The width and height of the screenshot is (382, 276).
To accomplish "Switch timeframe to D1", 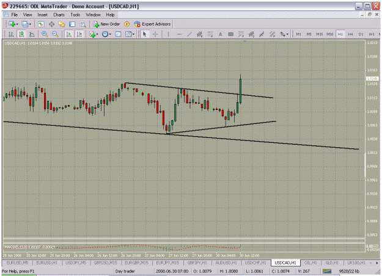I will point(361,34).
